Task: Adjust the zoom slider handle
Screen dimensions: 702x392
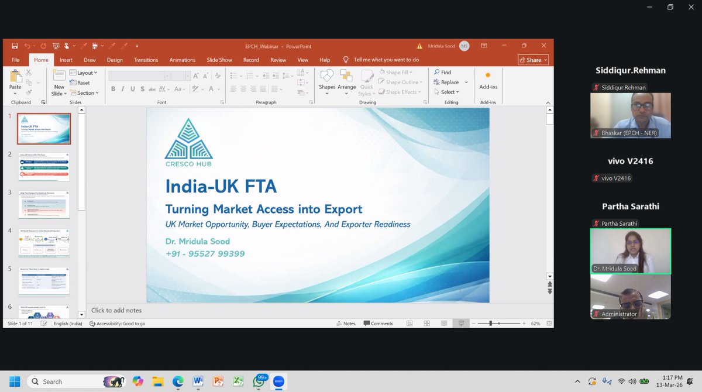Action: tap(490, 324)
